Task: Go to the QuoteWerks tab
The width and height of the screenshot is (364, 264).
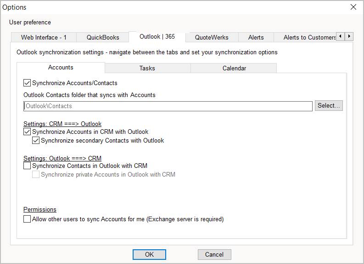Action: (212, 37)
